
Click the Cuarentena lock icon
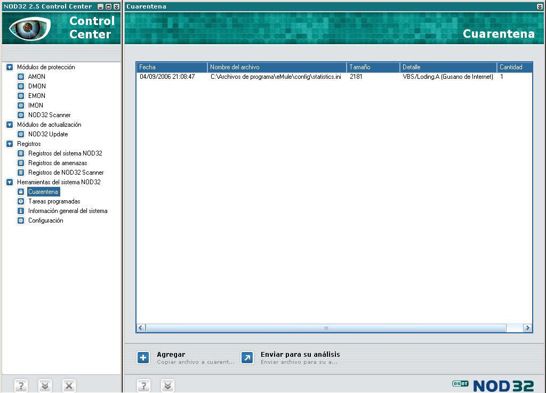(x=21, y=192)
